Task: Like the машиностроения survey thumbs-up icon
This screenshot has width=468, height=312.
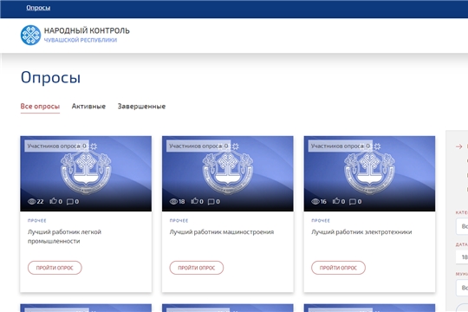Action: (x=195, y=201)
